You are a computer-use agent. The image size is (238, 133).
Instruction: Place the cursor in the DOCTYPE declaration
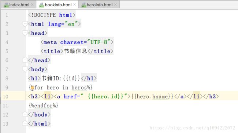pos(52,15)
